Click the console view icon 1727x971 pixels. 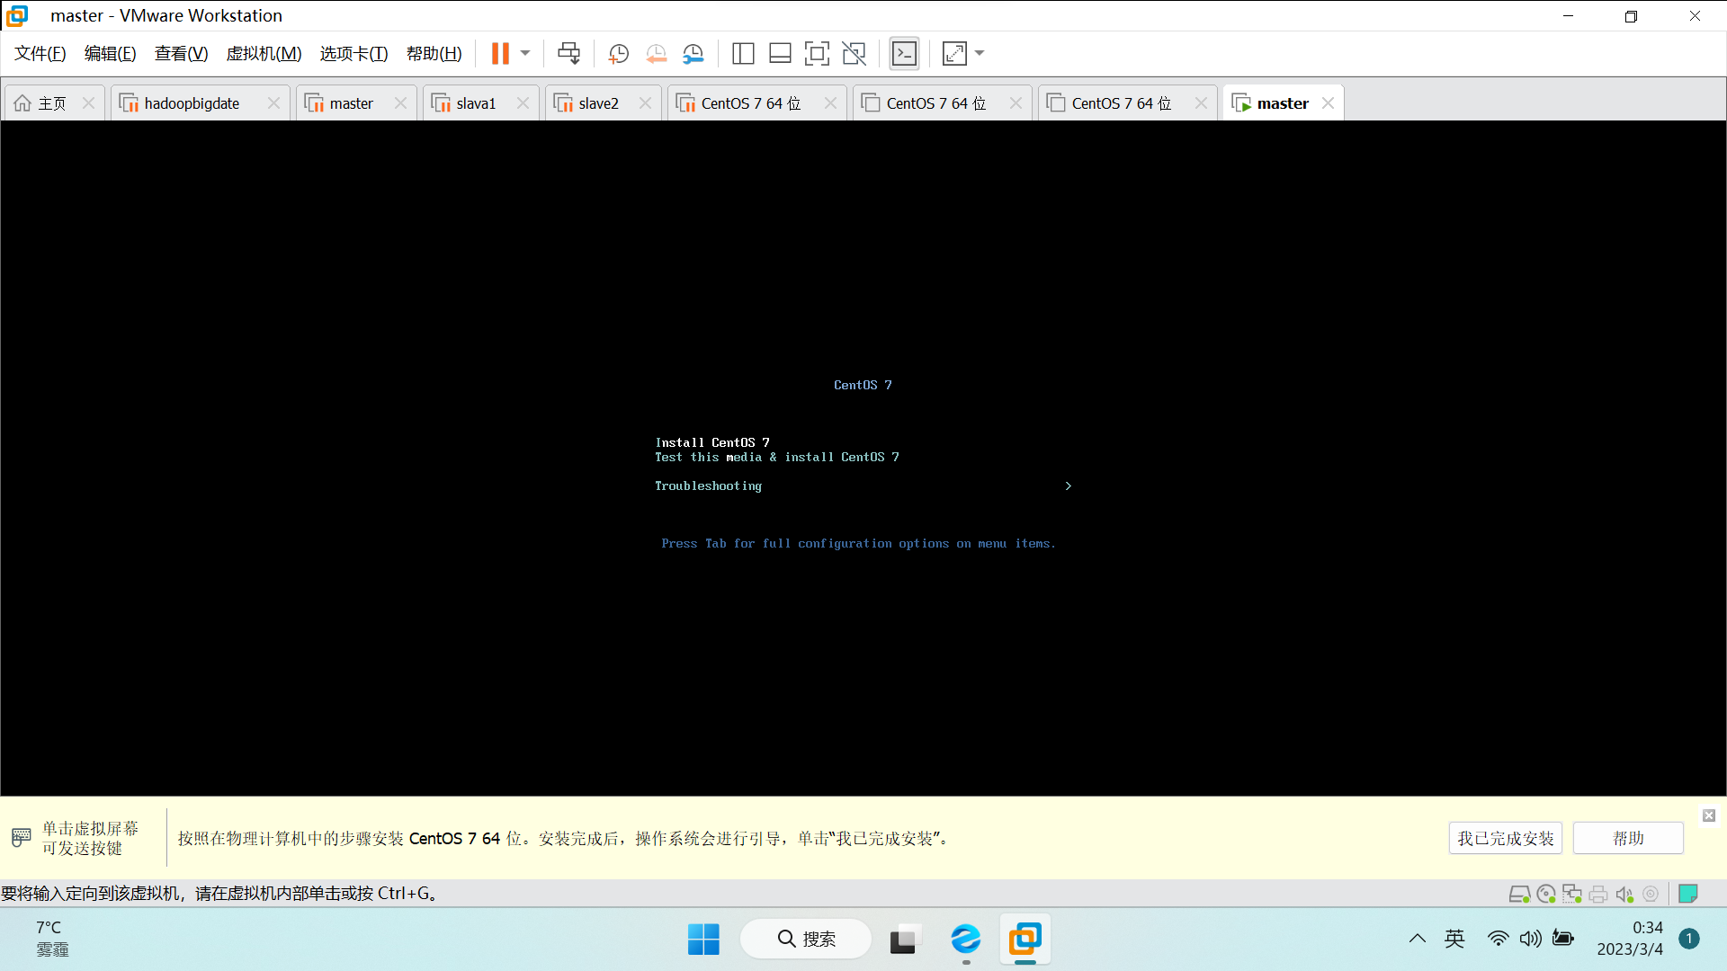coord(904,54)
